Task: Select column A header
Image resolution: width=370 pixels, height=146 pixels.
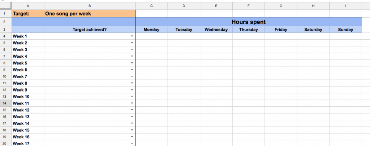Action: [x=28, y=6]
